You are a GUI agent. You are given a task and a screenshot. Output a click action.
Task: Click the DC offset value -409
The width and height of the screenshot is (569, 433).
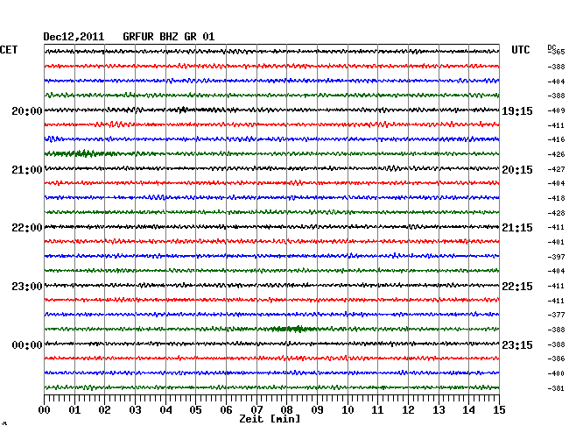[x=556, y=110]
